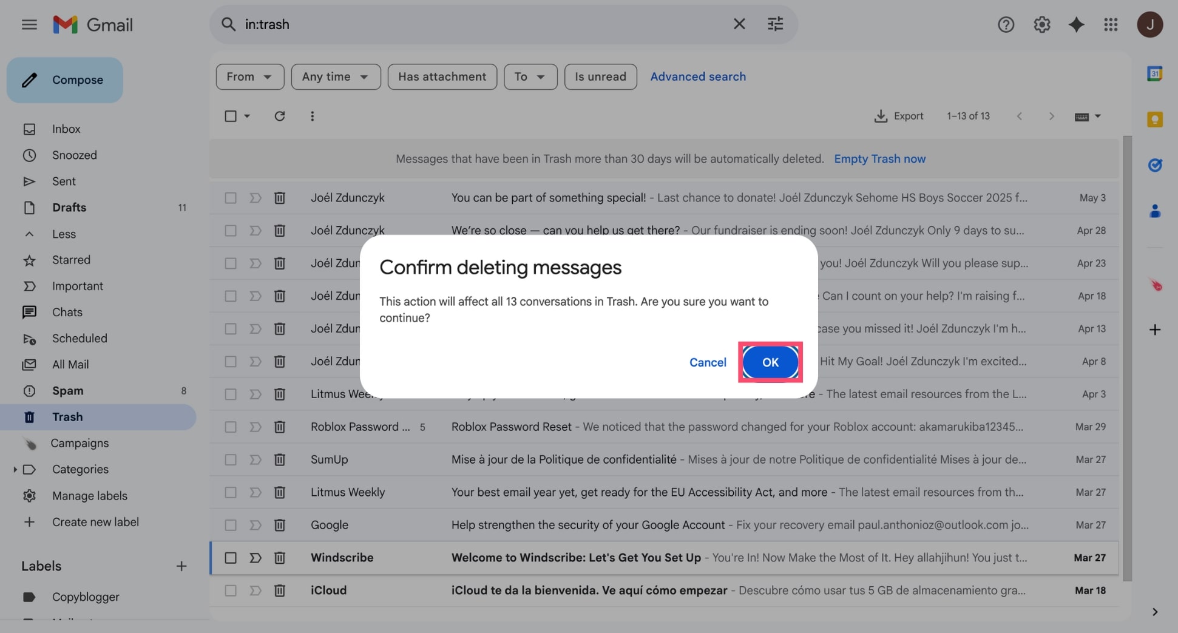
Task: Check the May 3 Joél Zdunczyk checkbox
Action: (231, 197)
